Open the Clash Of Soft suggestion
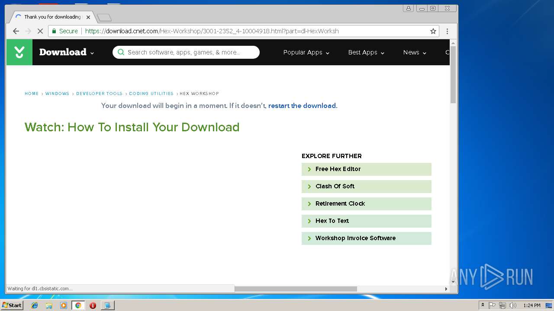Screen dimensions: 554x311 [367, 187]
